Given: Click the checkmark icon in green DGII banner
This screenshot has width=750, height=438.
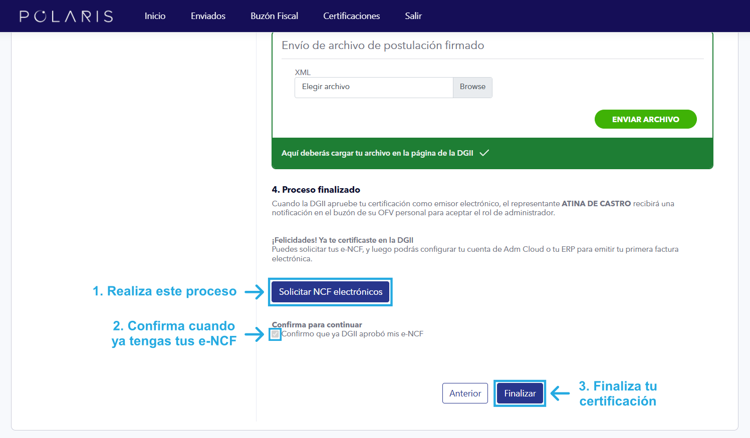Looking at the screenshot, I should (x=484, y=153).
